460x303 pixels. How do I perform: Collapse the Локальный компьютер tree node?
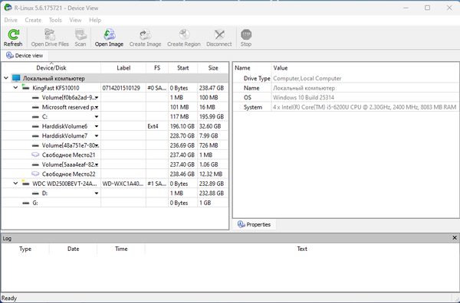pyautogui.click(x=6, y=78)
